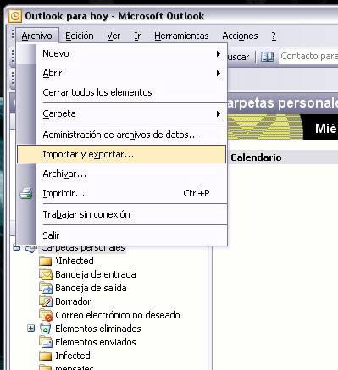This screenshot has width=338, height=370.
Task: Choose Trabajar sin conexión
Action: pyautogui.click(x=122, y=214)
